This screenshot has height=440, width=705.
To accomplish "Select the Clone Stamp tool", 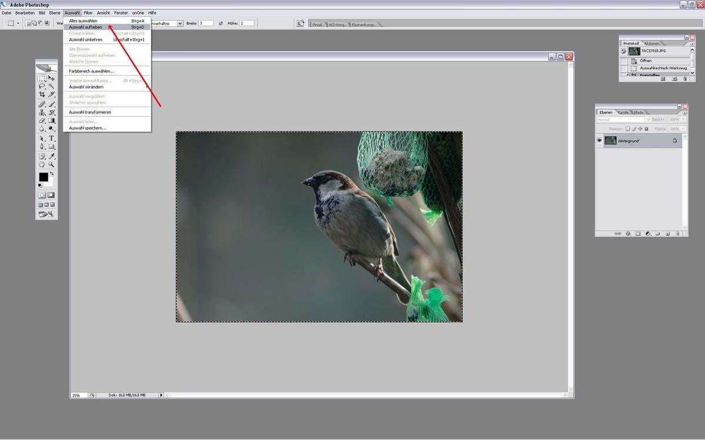I will (42, 112).
